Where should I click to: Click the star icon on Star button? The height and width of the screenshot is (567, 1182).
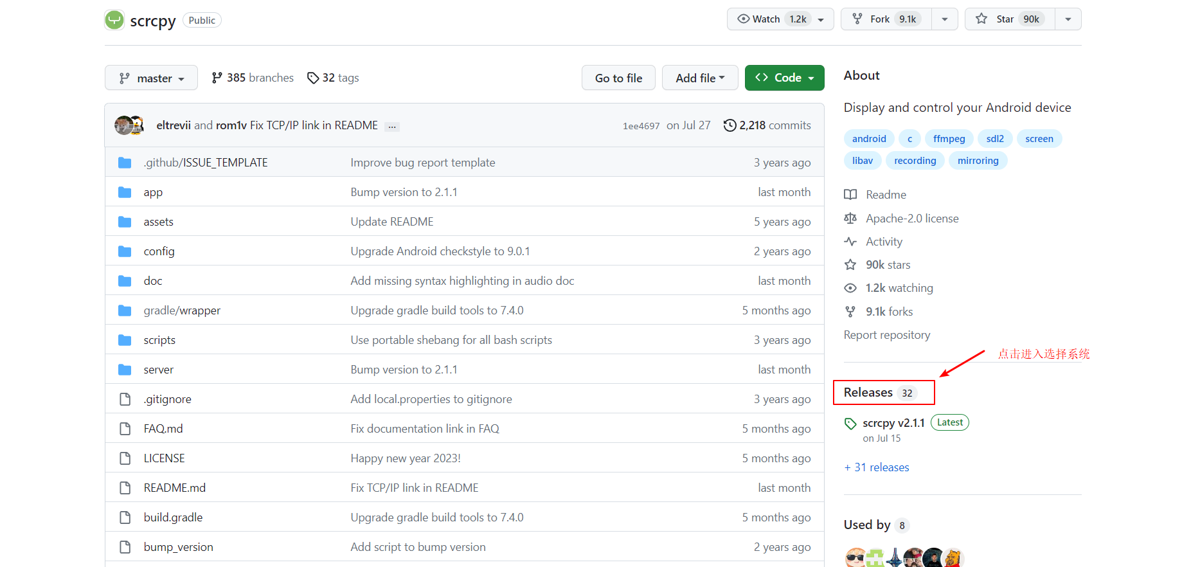(x=981, y=19)
